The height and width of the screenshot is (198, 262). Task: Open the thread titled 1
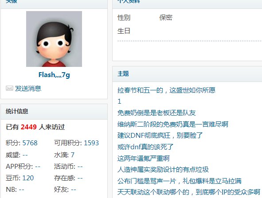tap(119, 101)
